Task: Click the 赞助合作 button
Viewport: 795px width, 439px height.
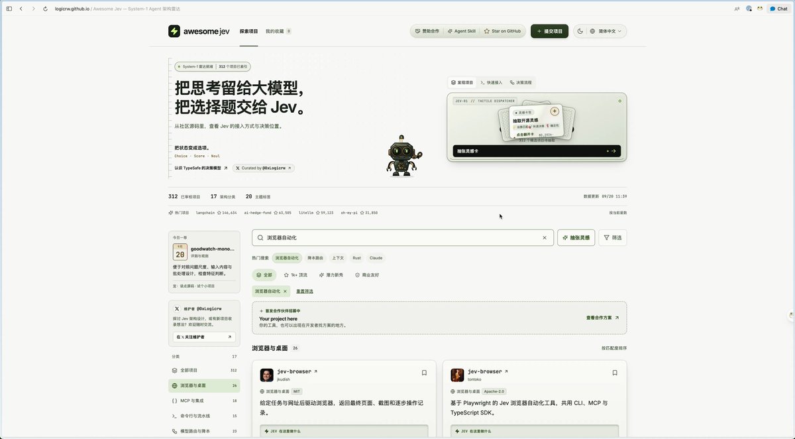Action: [427, 31]
